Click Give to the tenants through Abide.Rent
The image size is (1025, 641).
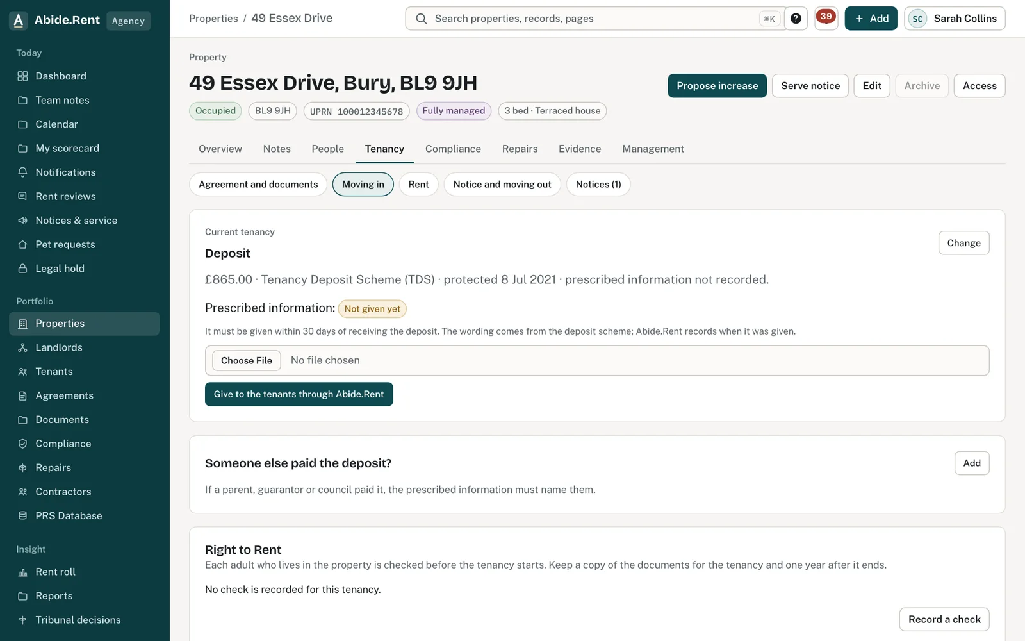(299, 394)
